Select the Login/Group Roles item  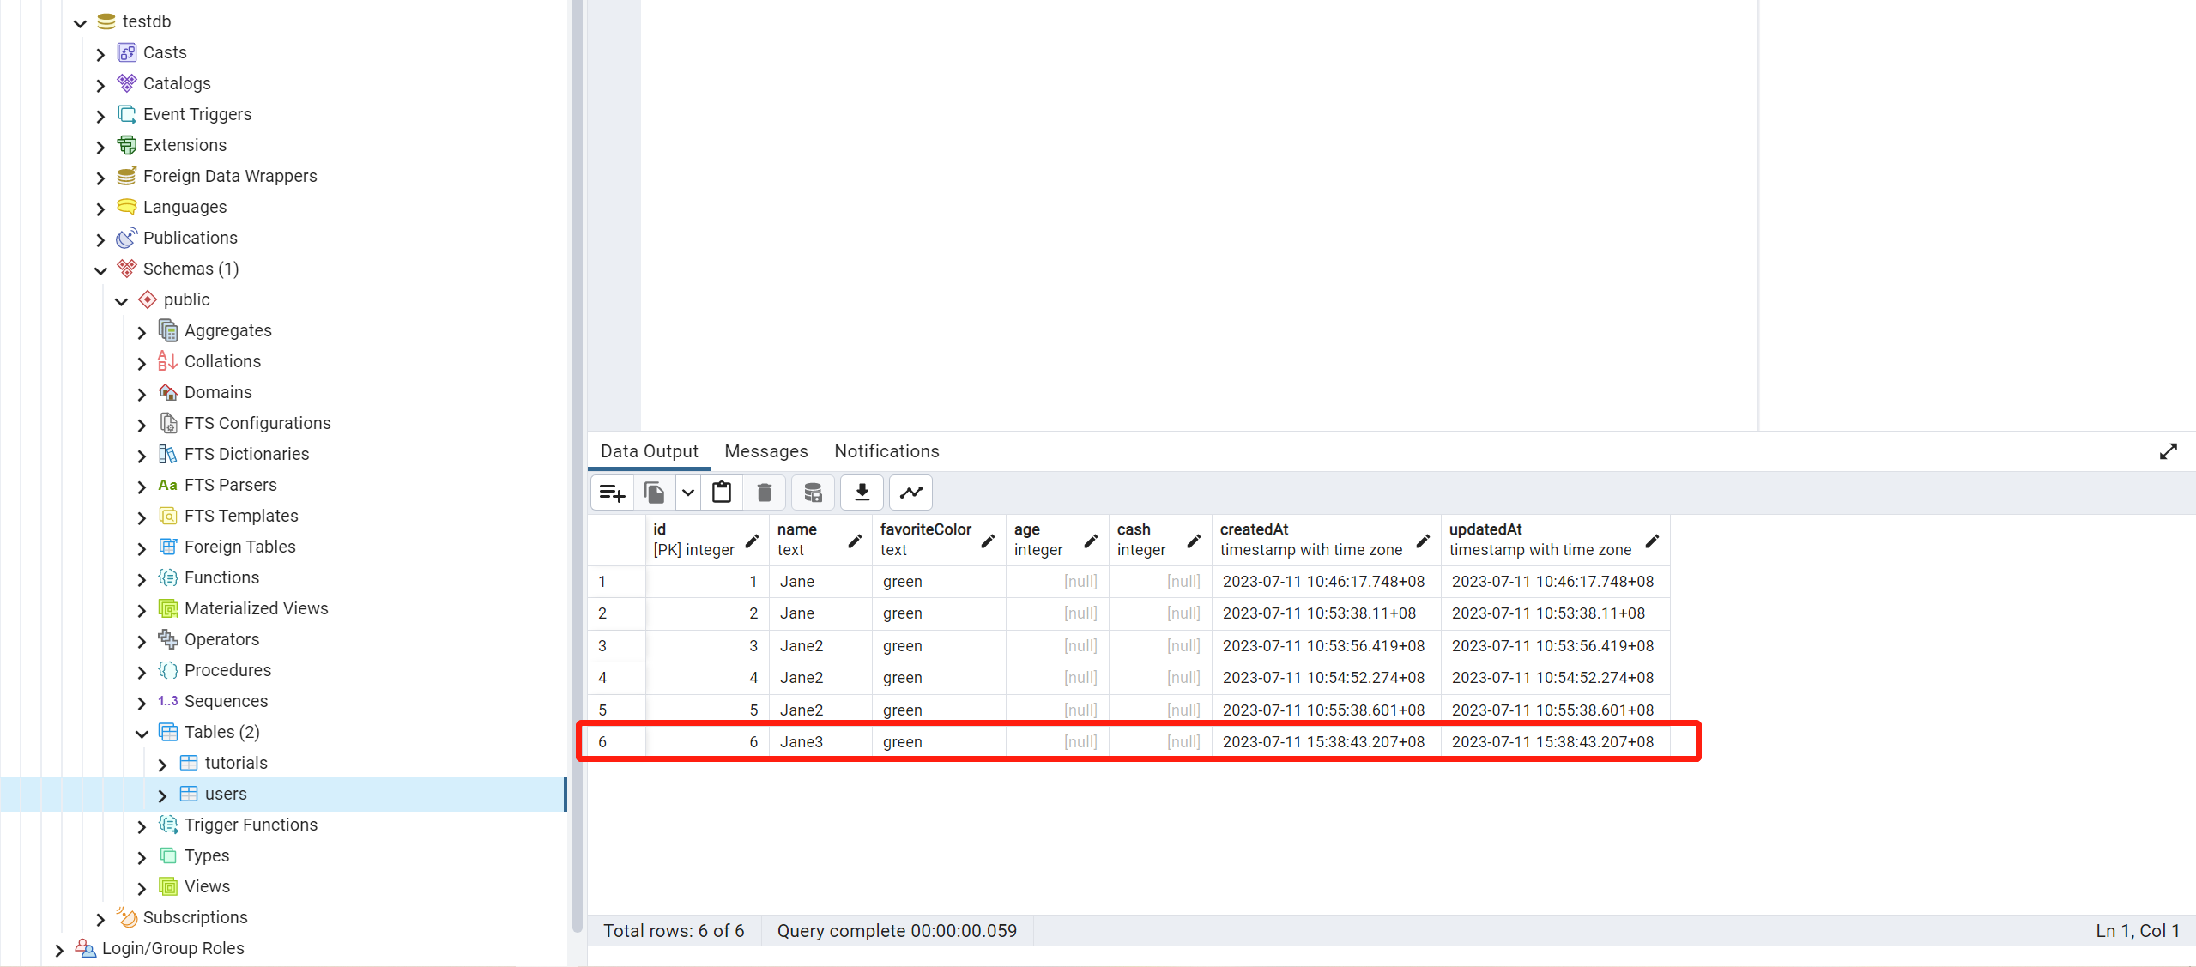(x=172, y=948)
